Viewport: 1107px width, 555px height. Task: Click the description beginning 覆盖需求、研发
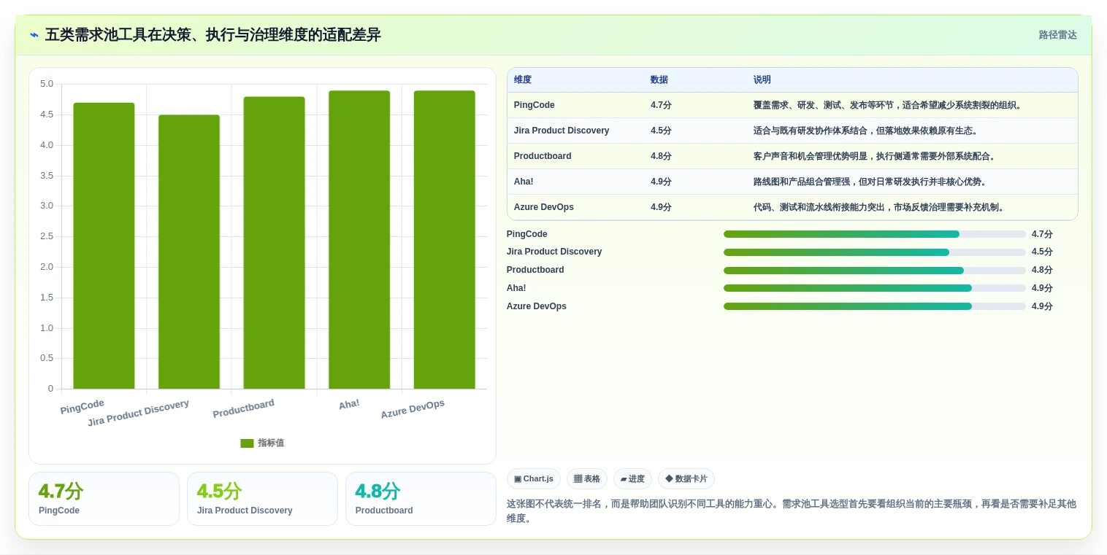pos(889,105)
